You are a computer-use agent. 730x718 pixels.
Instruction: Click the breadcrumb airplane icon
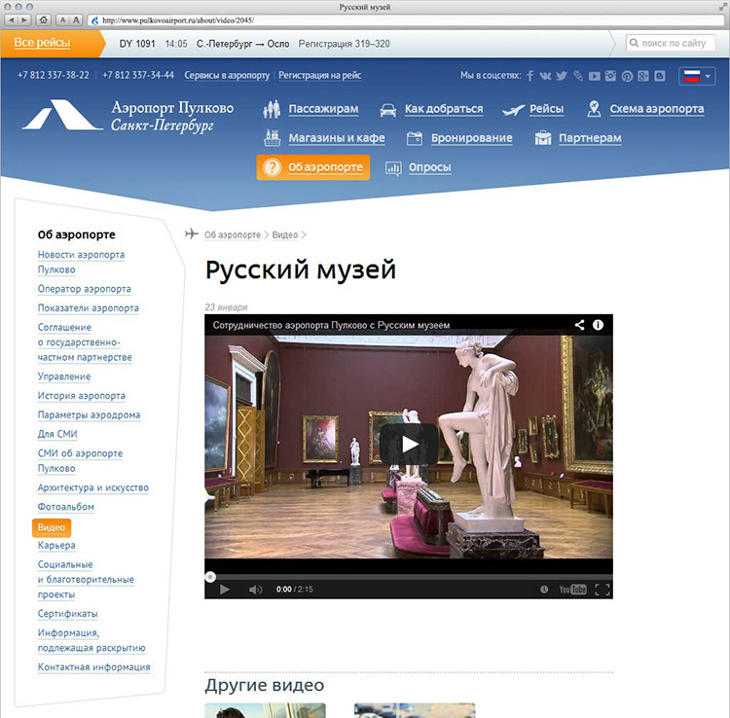(x=192, y=233)
